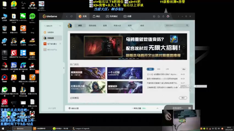Open the 核弹流剑魔 news card
This screenshot has width=234, height=131.
coord(87,73)
